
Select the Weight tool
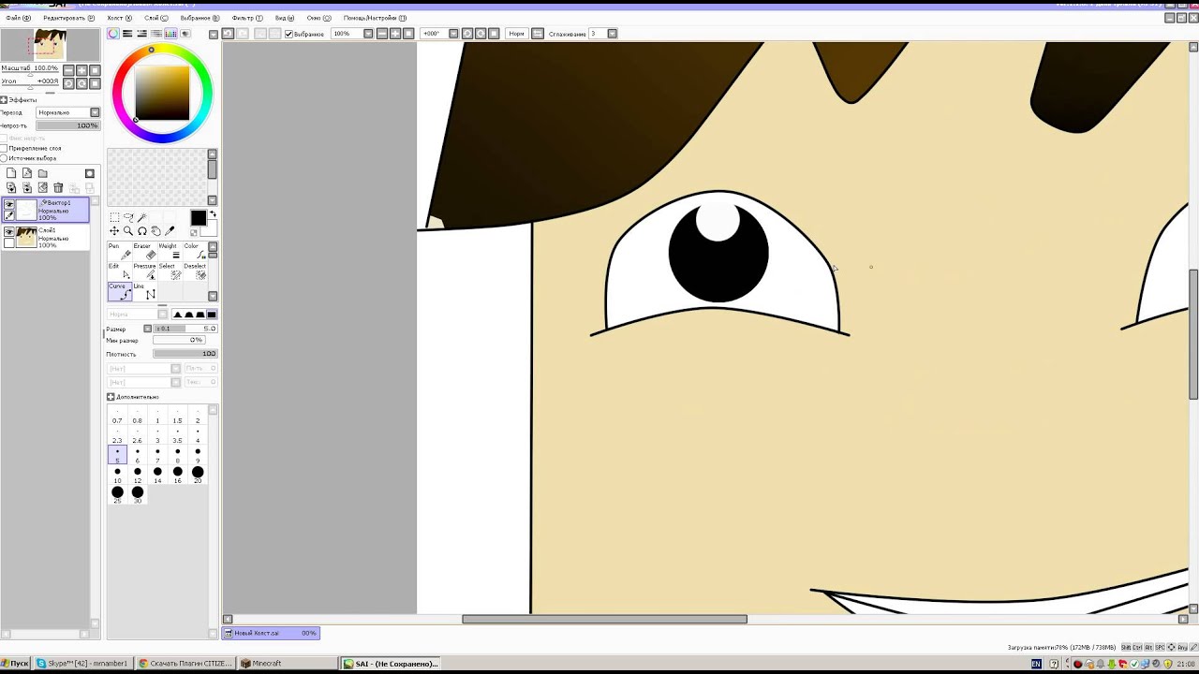(169, 251)
